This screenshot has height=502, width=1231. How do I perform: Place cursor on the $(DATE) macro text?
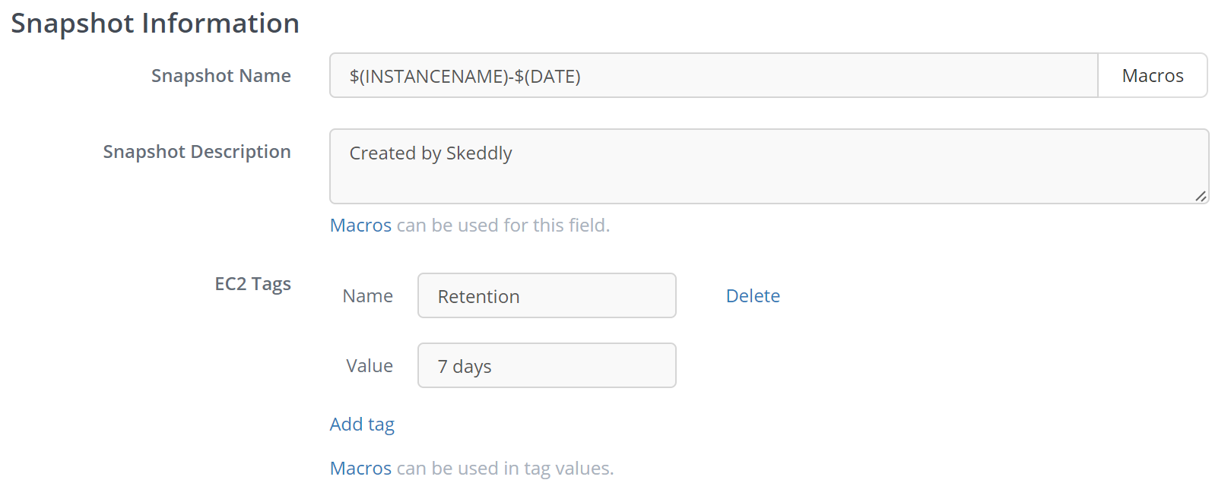[547, 76]
